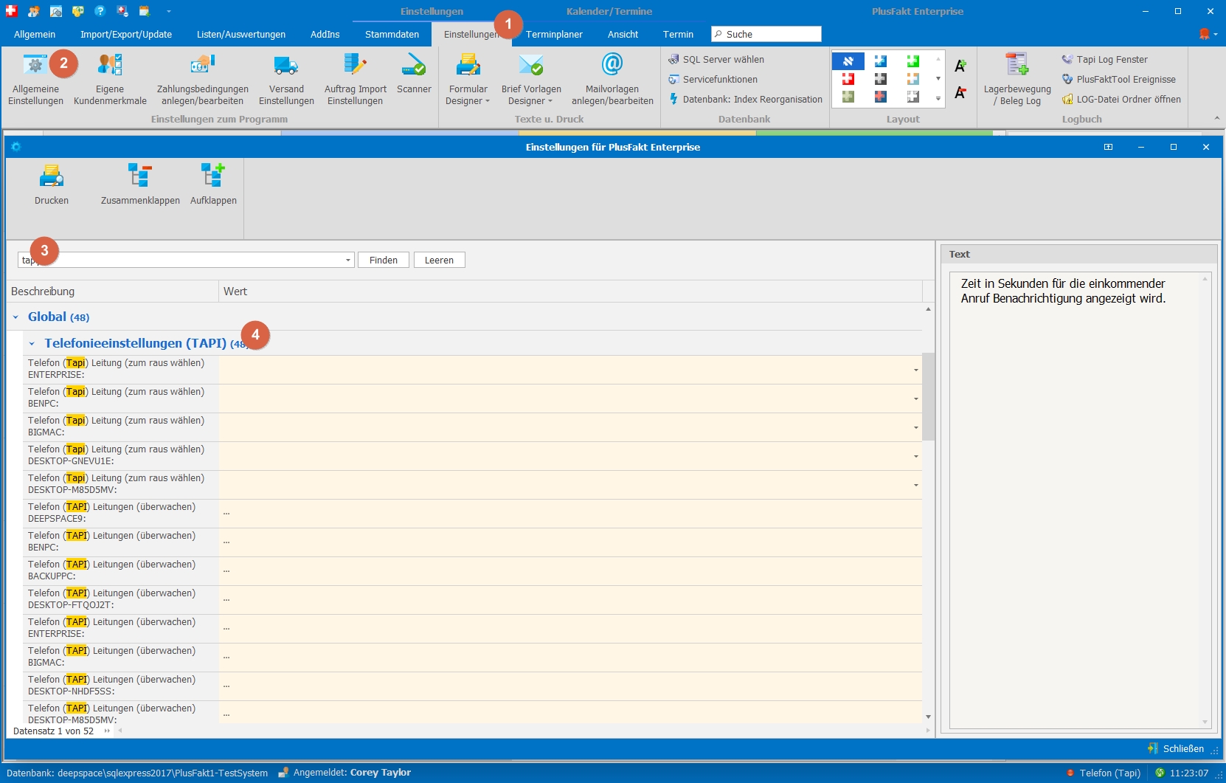Click Telefon (Tapi) in status bar

(1104, 773)
